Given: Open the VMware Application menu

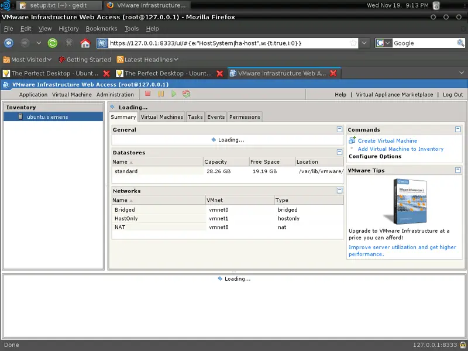Looking at the screenshot, I should tap(33, 95).
